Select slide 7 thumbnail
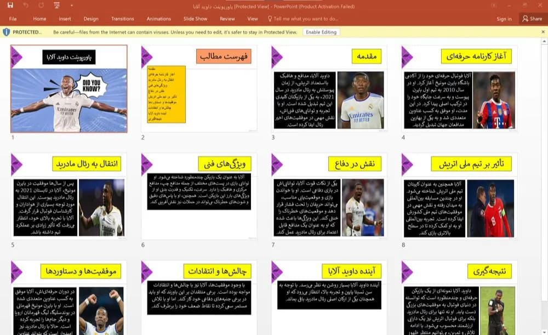 pos(329,196)
